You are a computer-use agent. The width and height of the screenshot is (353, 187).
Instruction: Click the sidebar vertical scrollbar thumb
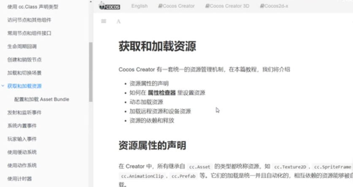pos(91,72)
